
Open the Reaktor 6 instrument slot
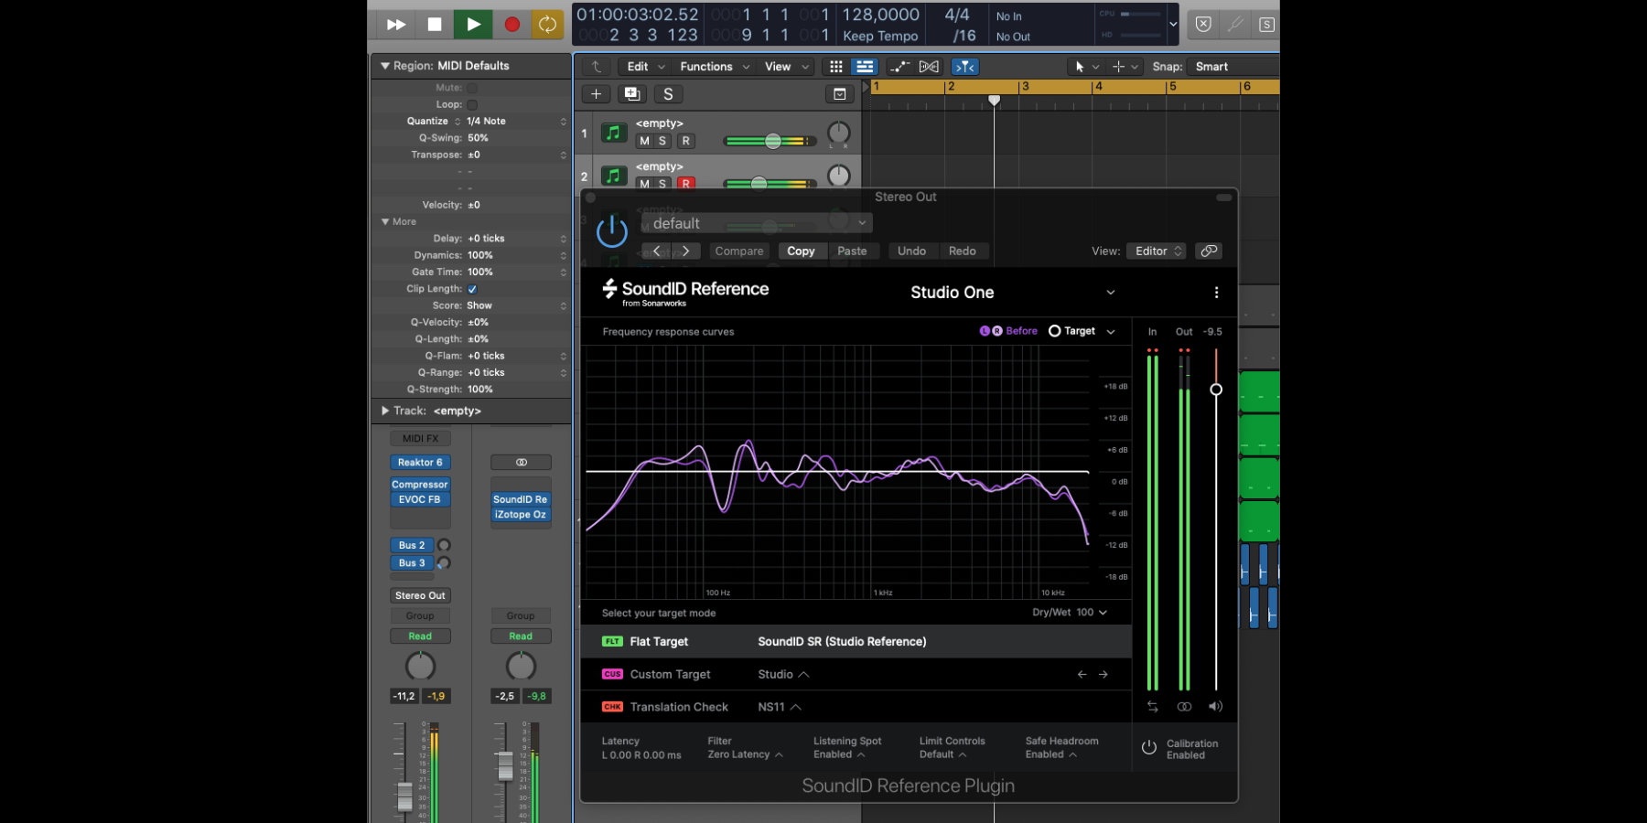pos(420,463)
